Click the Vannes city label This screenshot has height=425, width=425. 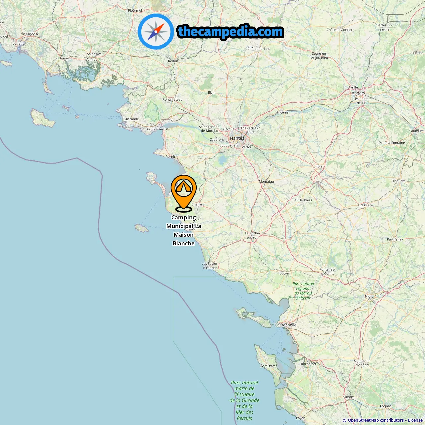pyautogui.click(x=91, y=60)
